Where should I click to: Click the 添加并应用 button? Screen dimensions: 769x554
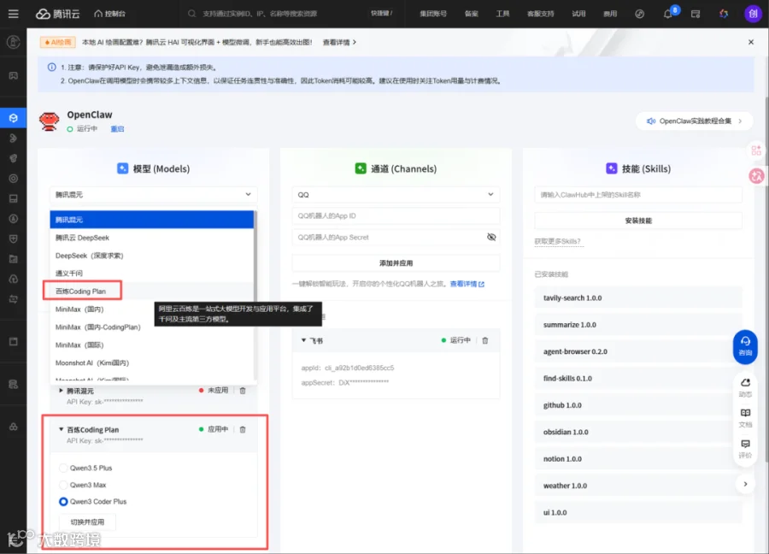coord(396,263)
